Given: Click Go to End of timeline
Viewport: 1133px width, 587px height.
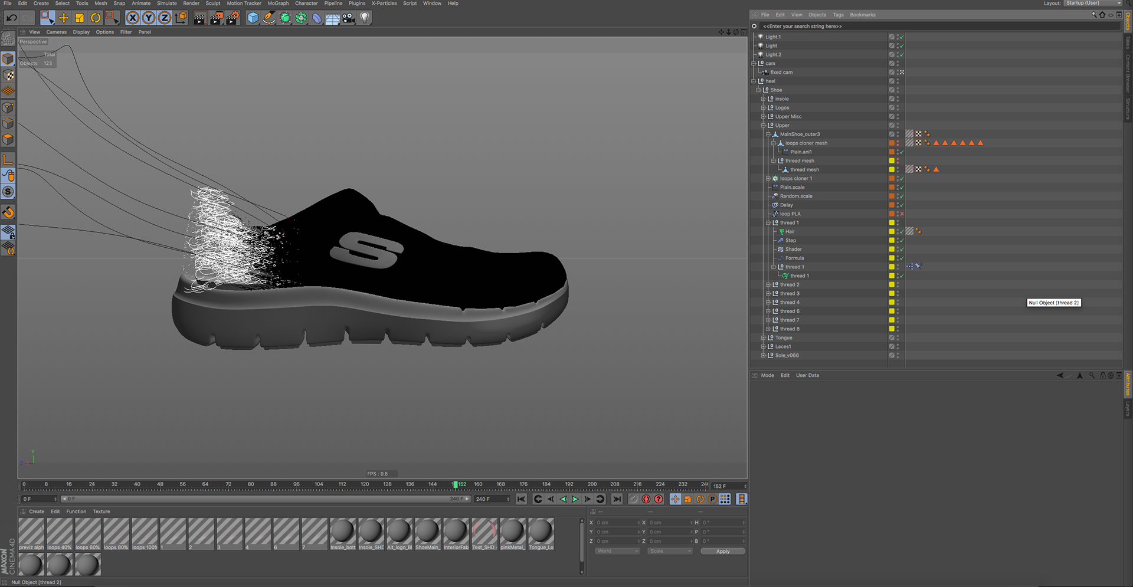Looking at the screenshot, I should pyautogui.click(x=617, y=499).
